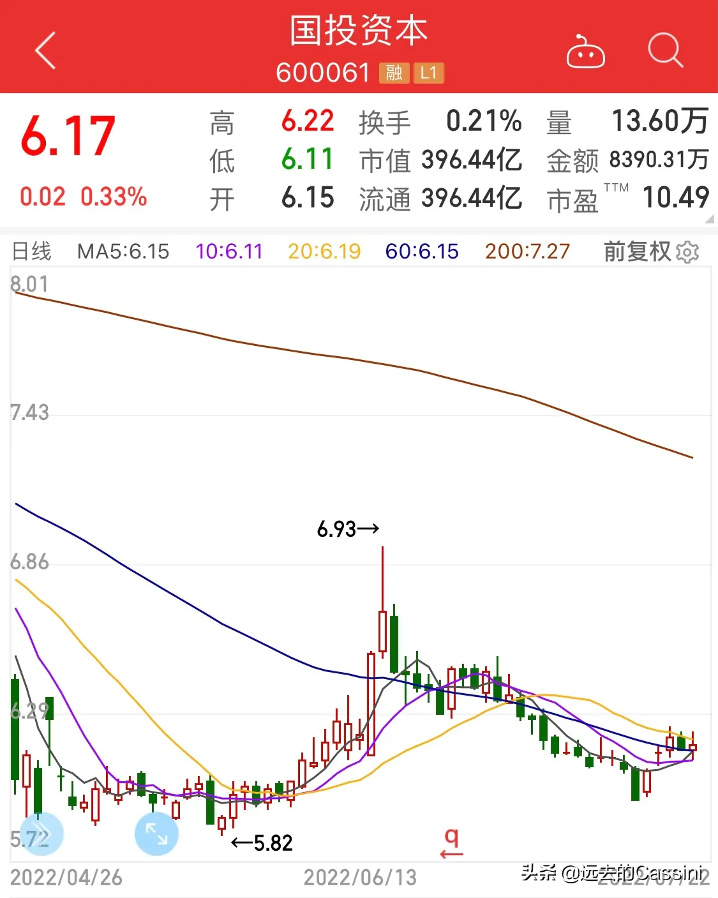Tap the blue double-chevron circle button
The height and width of the screenshot is (898, 718).
[42, 833]
